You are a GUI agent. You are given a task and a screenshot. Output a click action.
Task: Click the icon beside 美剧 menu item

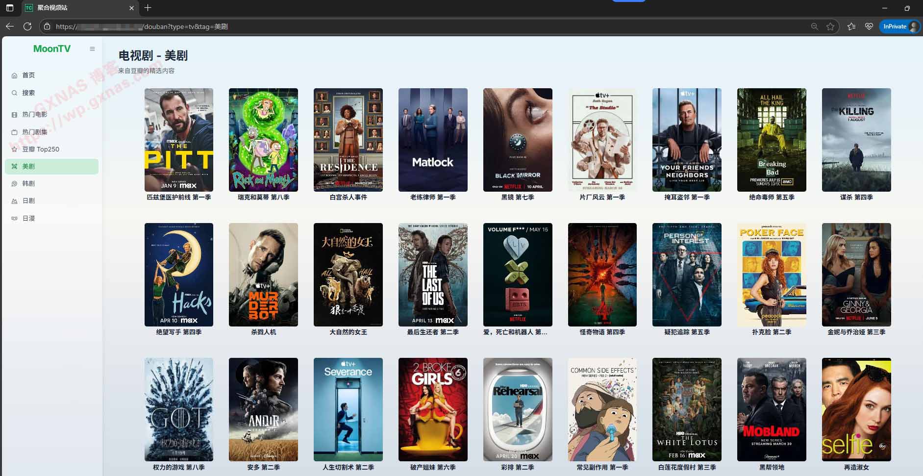(x=14, y=167)
